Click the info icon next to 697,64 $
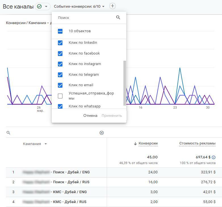Screen dimensions: 222x207 point(213,157)
